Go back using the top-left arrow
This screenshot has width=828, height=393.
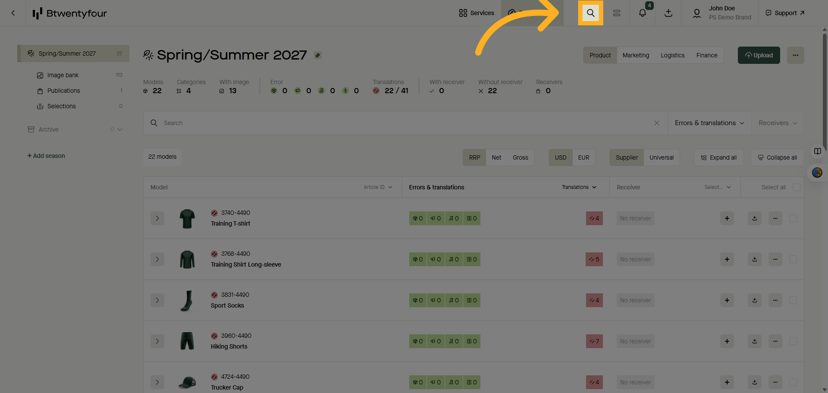coord(13,13)
